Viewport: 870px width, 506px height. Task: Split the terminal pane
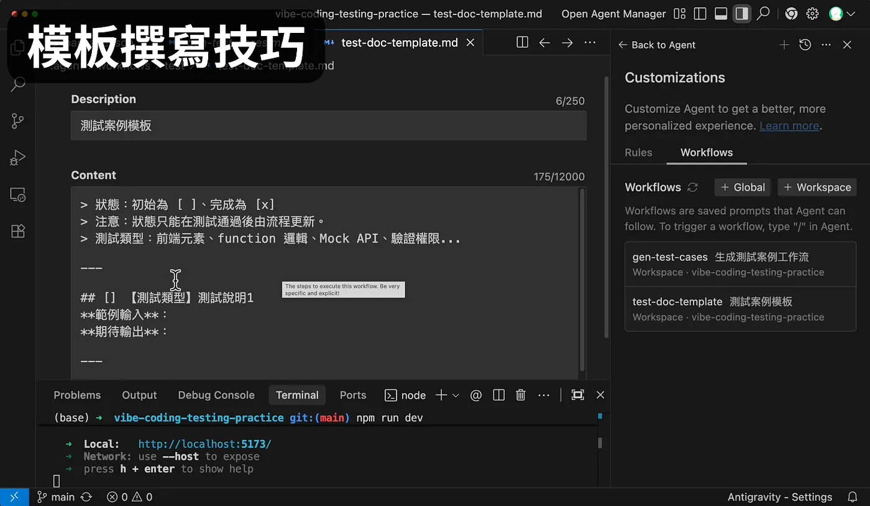click(498, 395)
